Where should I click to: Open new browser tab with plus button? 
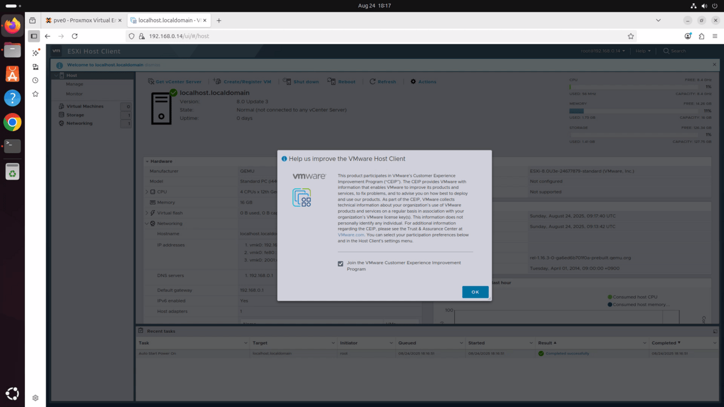[219, 20]
